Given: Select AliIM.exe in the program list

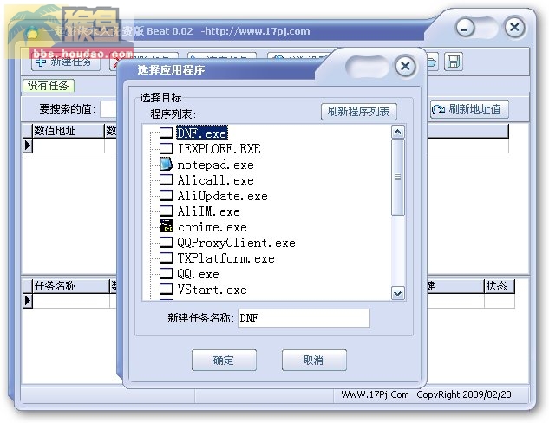Looking at the screenshot, I should point(209,211).
